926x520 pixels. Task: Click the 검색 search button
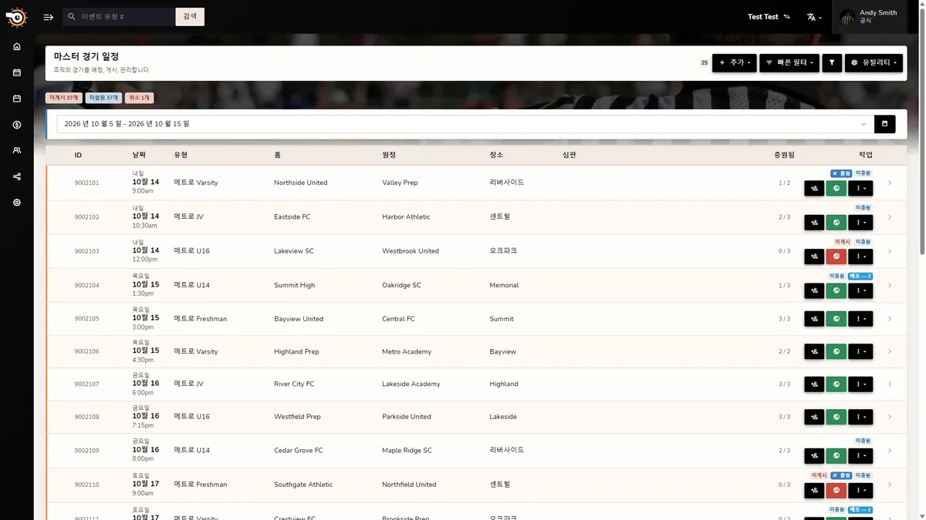pyautogui.click(x=190, y=16)
